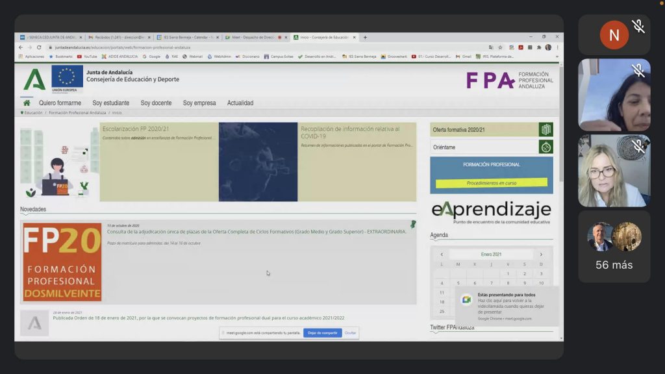Click Ocultar on the sharing bar

click(x=351, y=332)
